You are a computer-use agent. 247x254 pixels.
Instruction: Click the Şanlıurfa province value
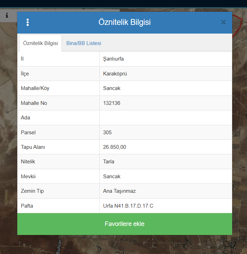point(113,59)
